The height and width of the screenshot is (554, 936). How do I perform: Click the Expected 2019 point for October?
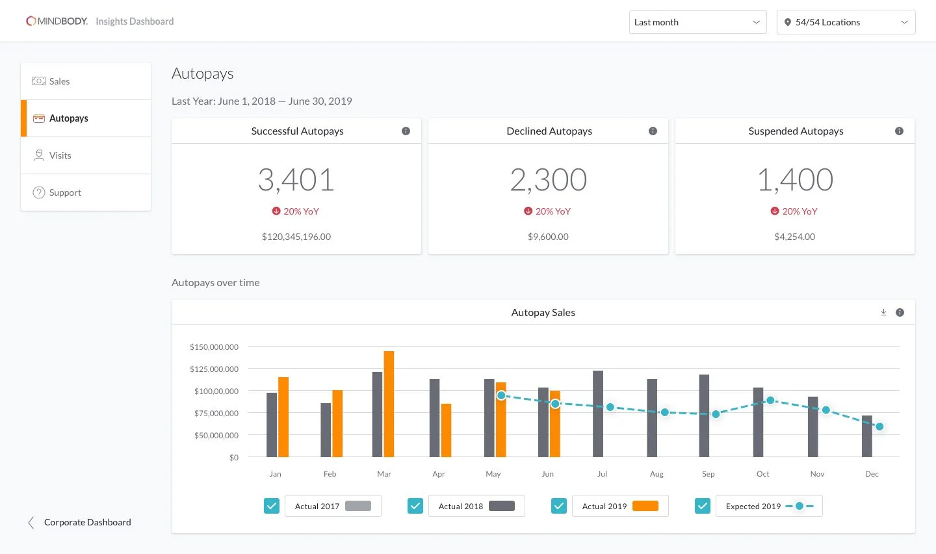(770, 401)
